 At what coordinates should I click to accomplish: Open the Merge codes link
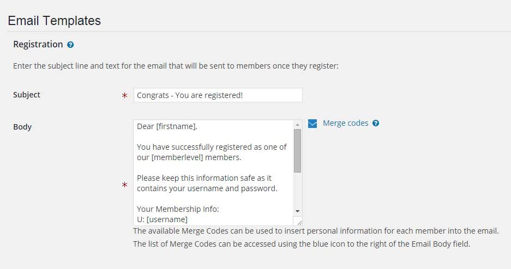[x=345, y=123]
